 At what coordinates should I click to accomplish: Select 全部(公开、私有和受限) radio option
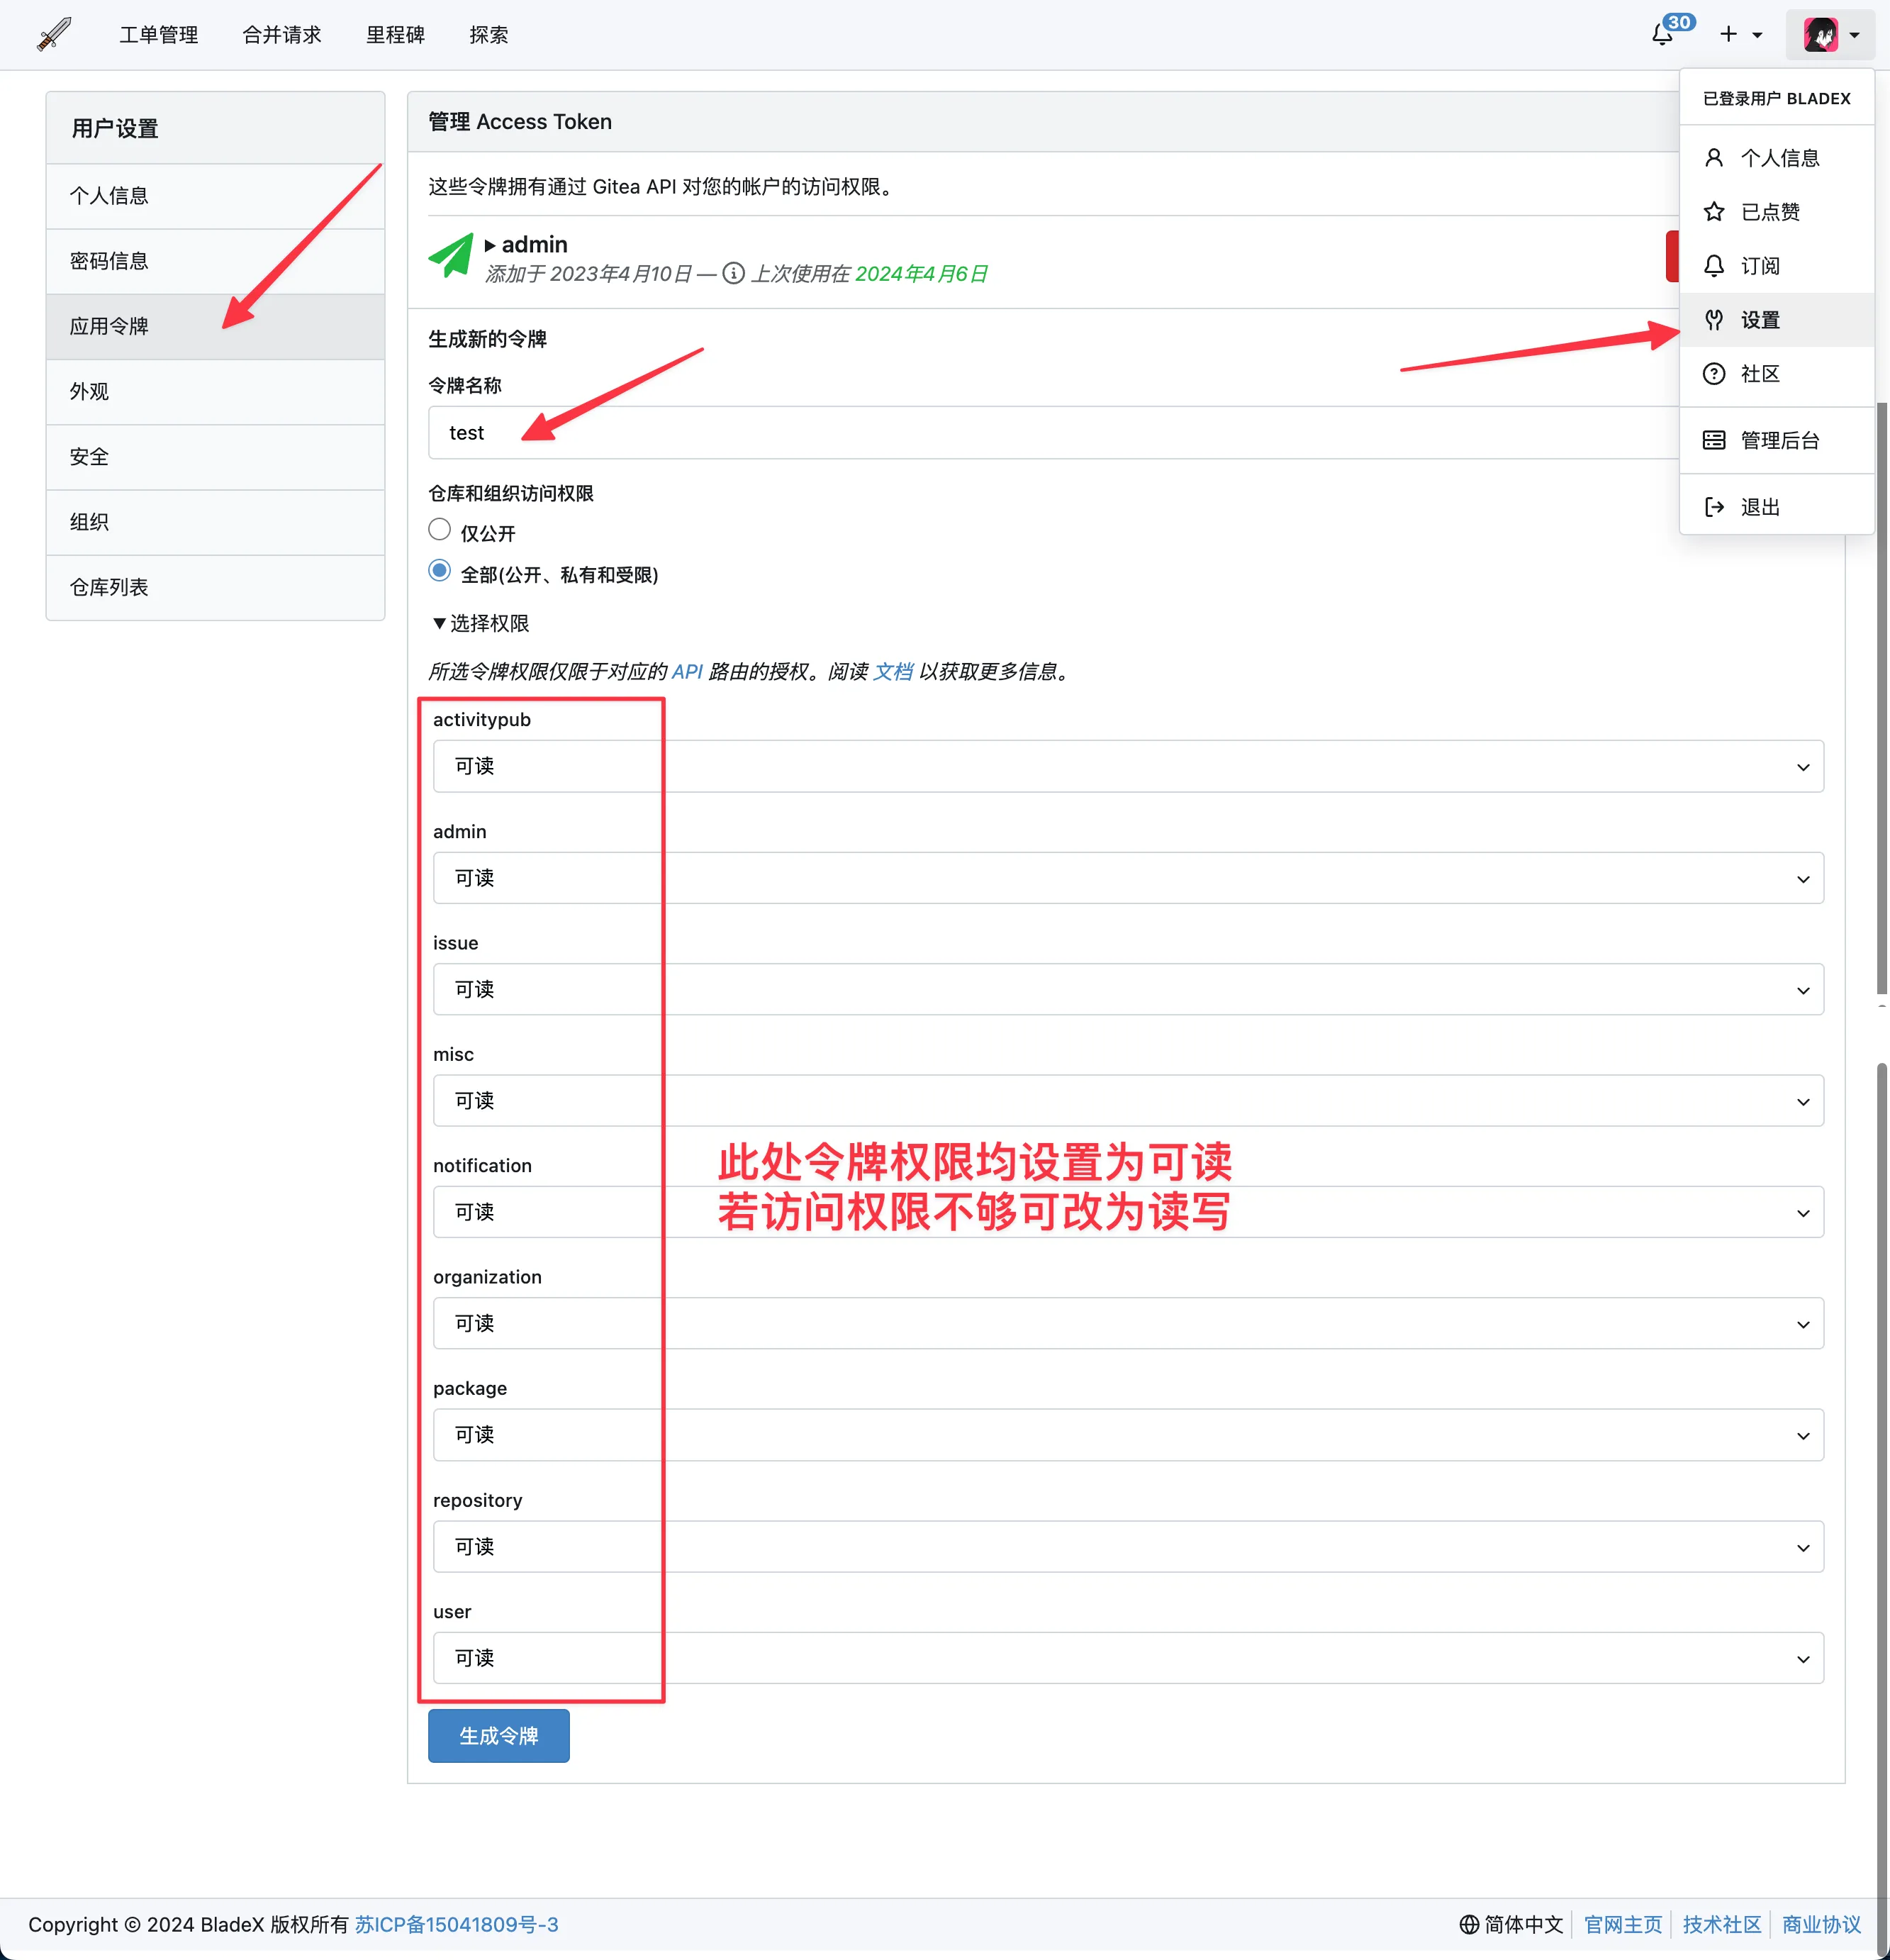coord(440,571)
